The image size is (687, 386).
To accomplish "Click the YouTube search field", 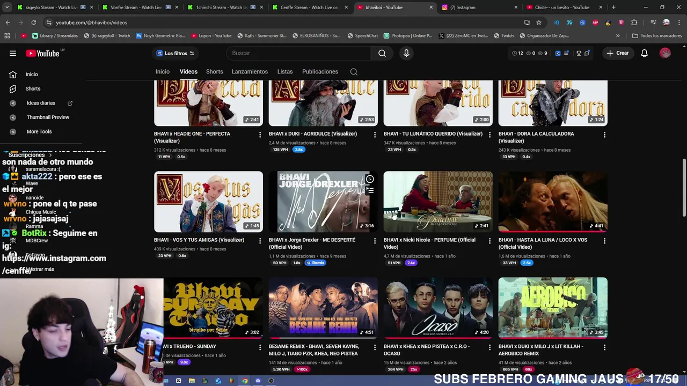I will pyautogui.click(x=298, y=53).
